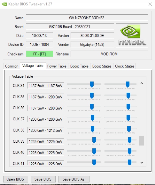Click Save BIOS As button

pyautogui.click(x=74, y=179)
